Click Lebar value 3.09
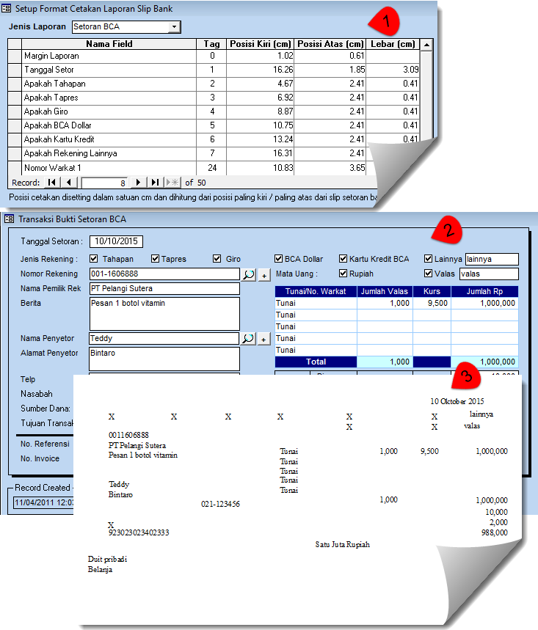538x630 pixels. (393, 70)
